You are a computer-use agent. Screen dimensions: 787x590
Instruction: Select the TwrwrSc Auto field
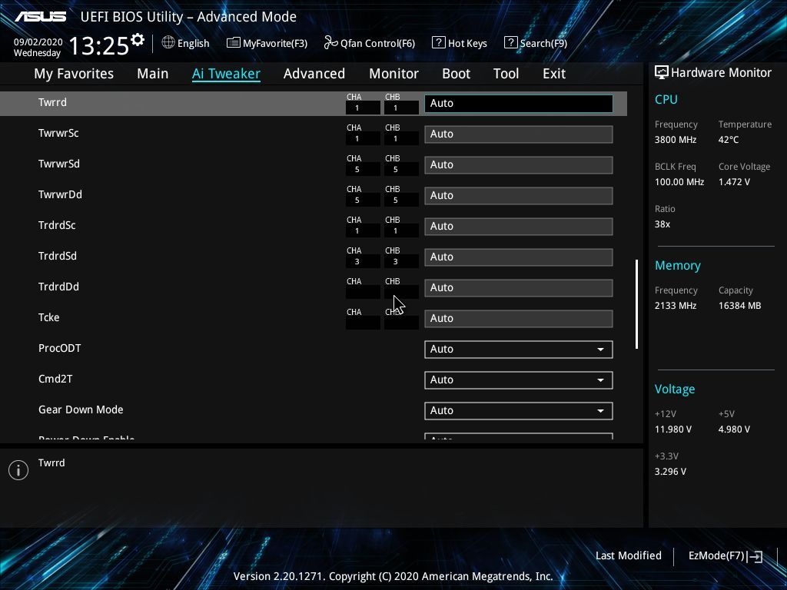tap(519, 134)
